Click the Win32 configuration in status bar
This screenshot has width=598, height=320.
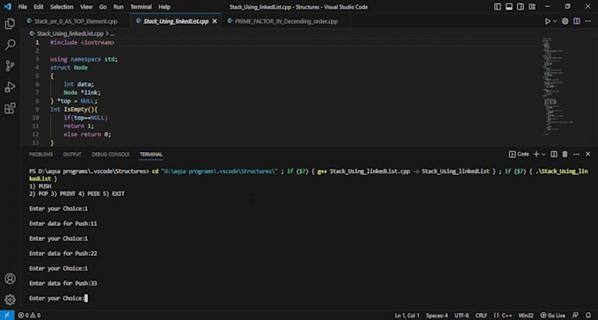(526, 316)
